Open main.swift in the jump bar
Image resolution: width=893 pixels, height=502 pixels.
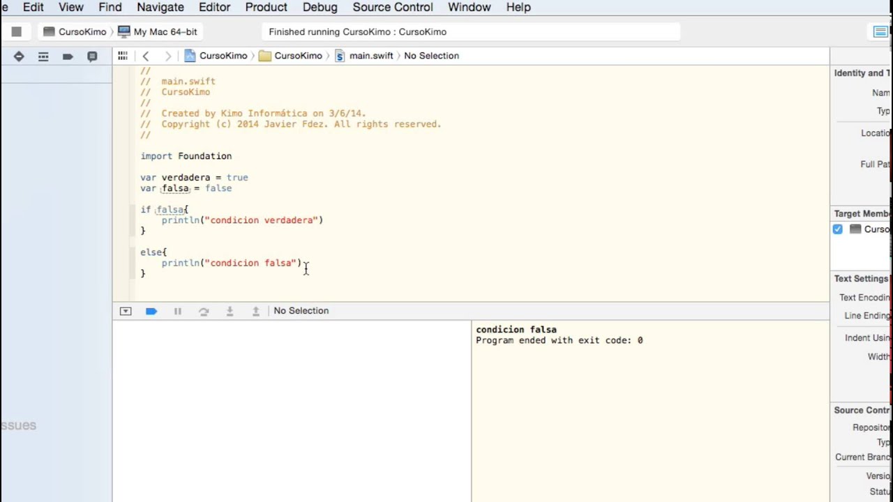click(364, 56)
